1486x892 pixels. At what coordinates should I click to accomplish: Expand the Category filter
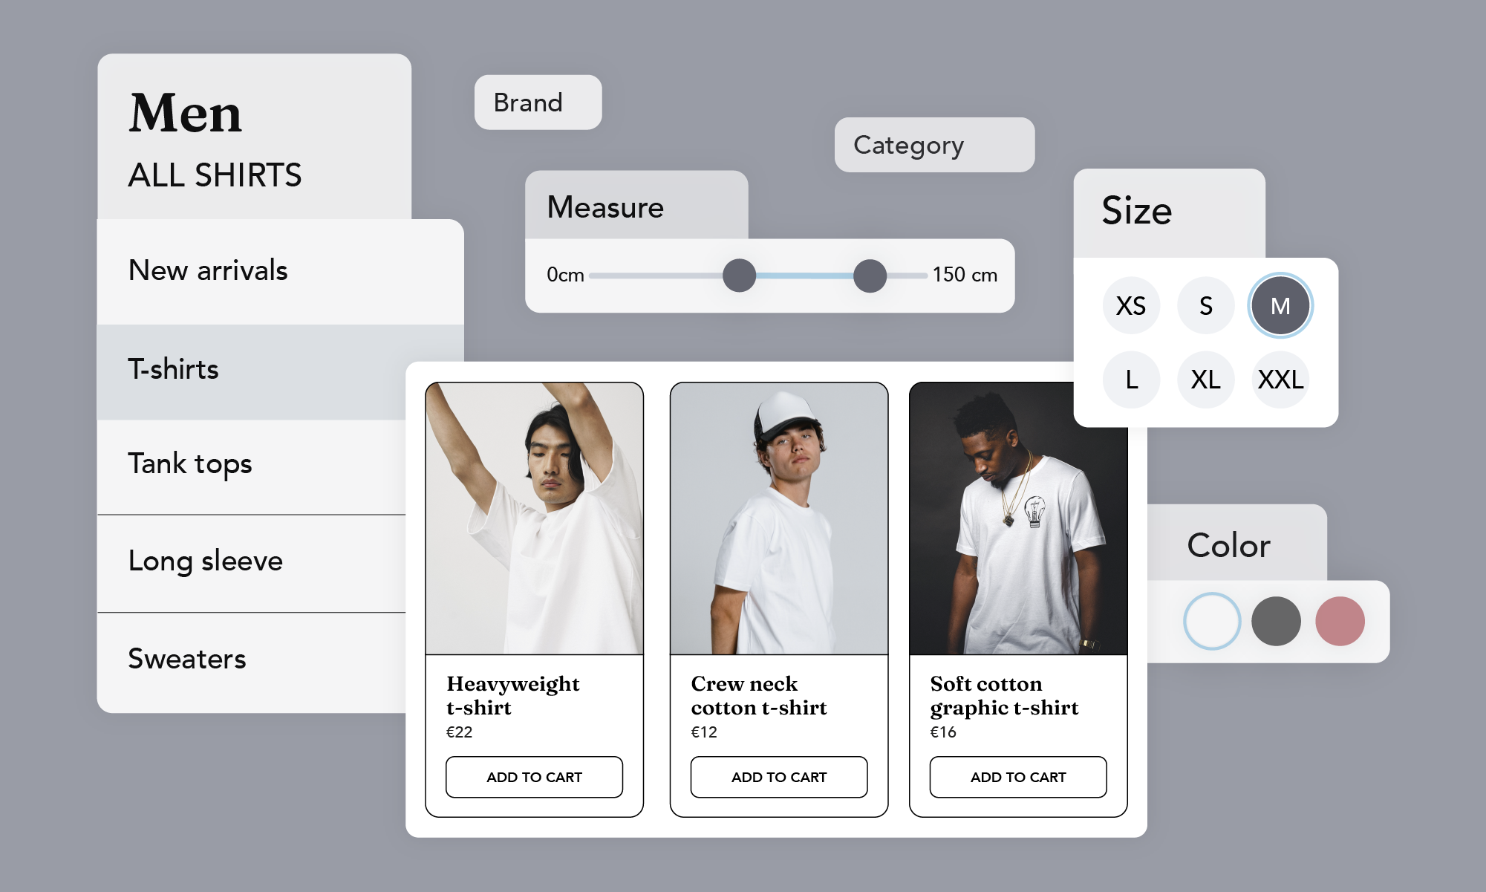[x=933, y=145]
